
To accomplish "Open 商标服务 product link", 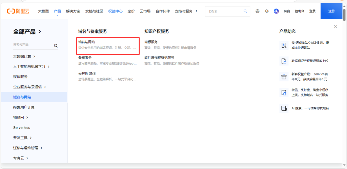I will pyautogui.click(x=151, y=42).
